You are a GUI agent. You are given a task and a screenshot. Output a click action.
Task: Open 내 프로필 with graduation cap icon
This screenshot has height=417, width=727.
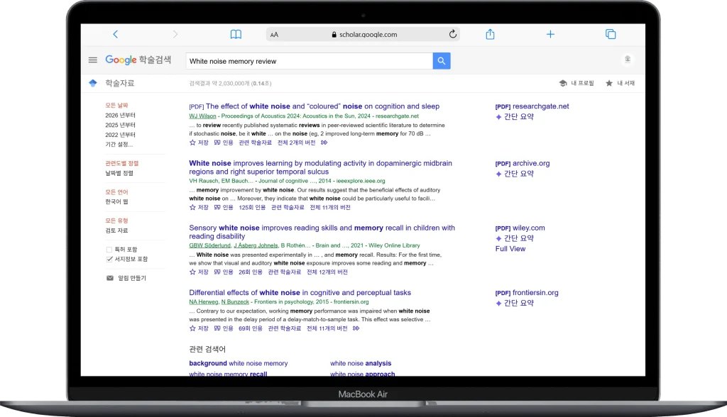576,83
